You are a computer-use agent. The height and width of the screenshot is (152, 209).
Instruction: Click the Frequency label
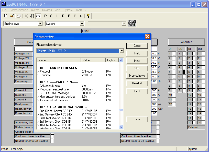[x=24, y=81]
